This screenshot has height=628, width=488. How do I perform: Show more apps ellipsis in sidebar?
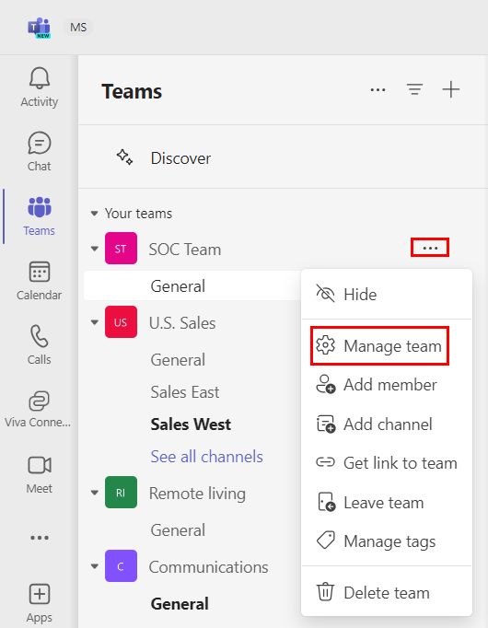[x=40, y=538]
